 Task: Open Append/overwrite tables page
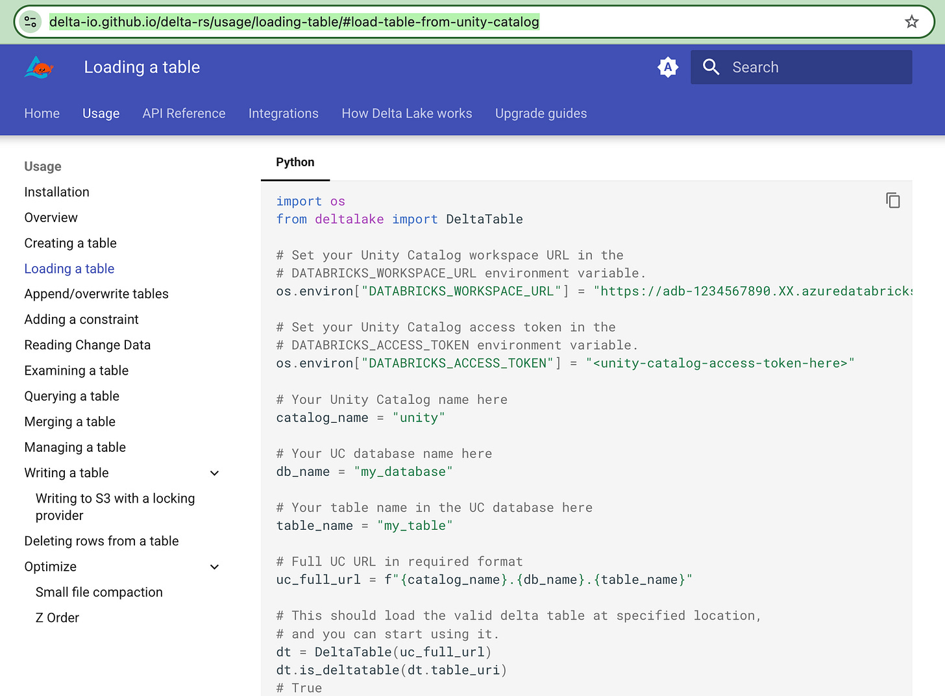[97, 294]
